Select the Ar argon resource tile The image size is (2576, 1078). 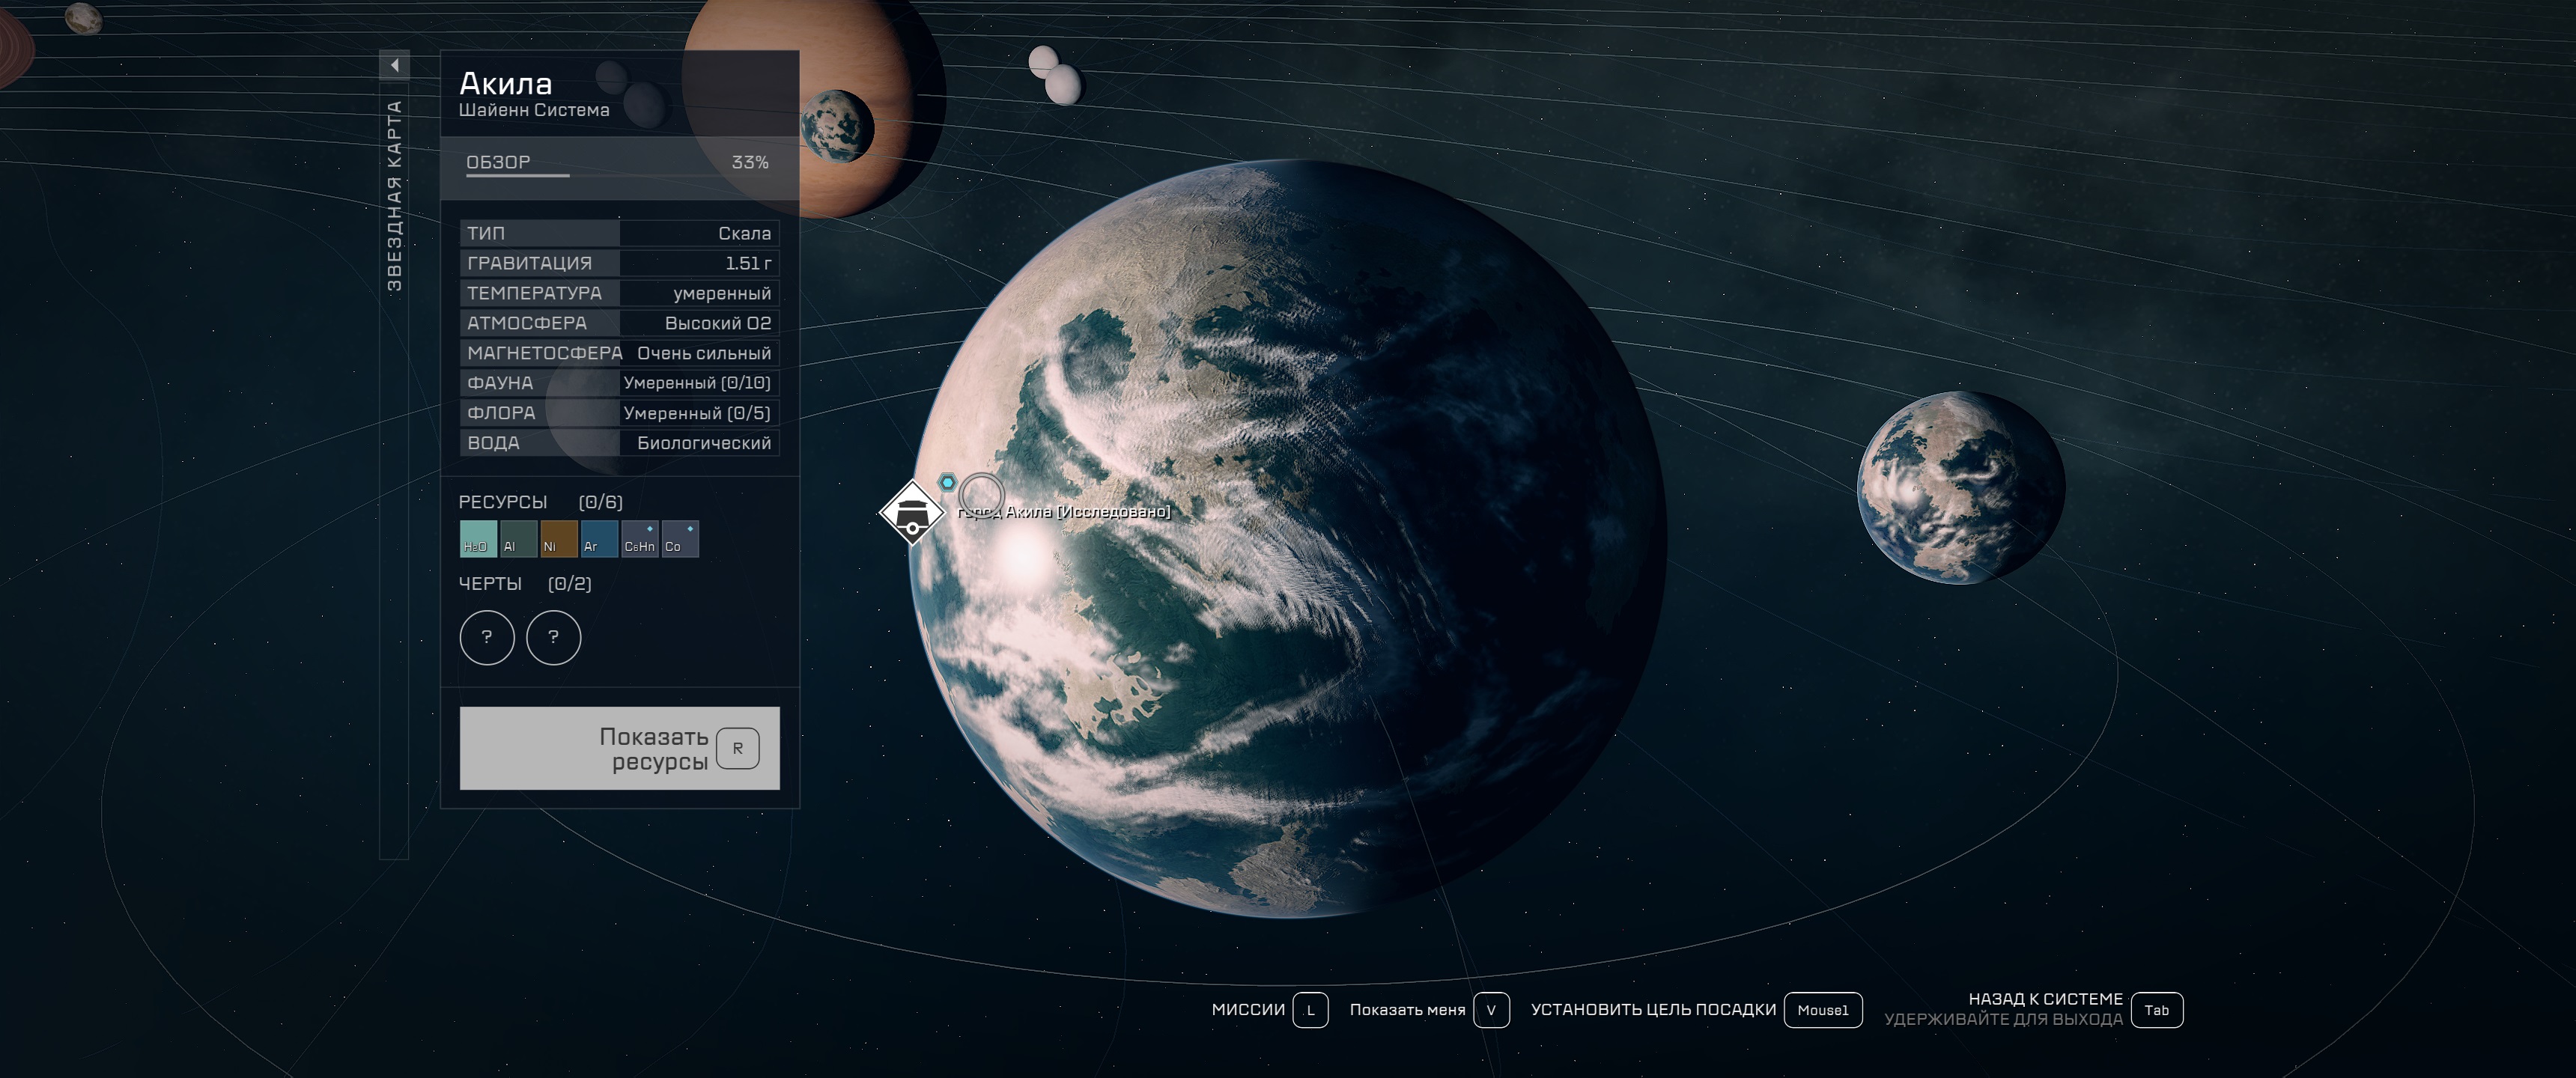[599, 539]
